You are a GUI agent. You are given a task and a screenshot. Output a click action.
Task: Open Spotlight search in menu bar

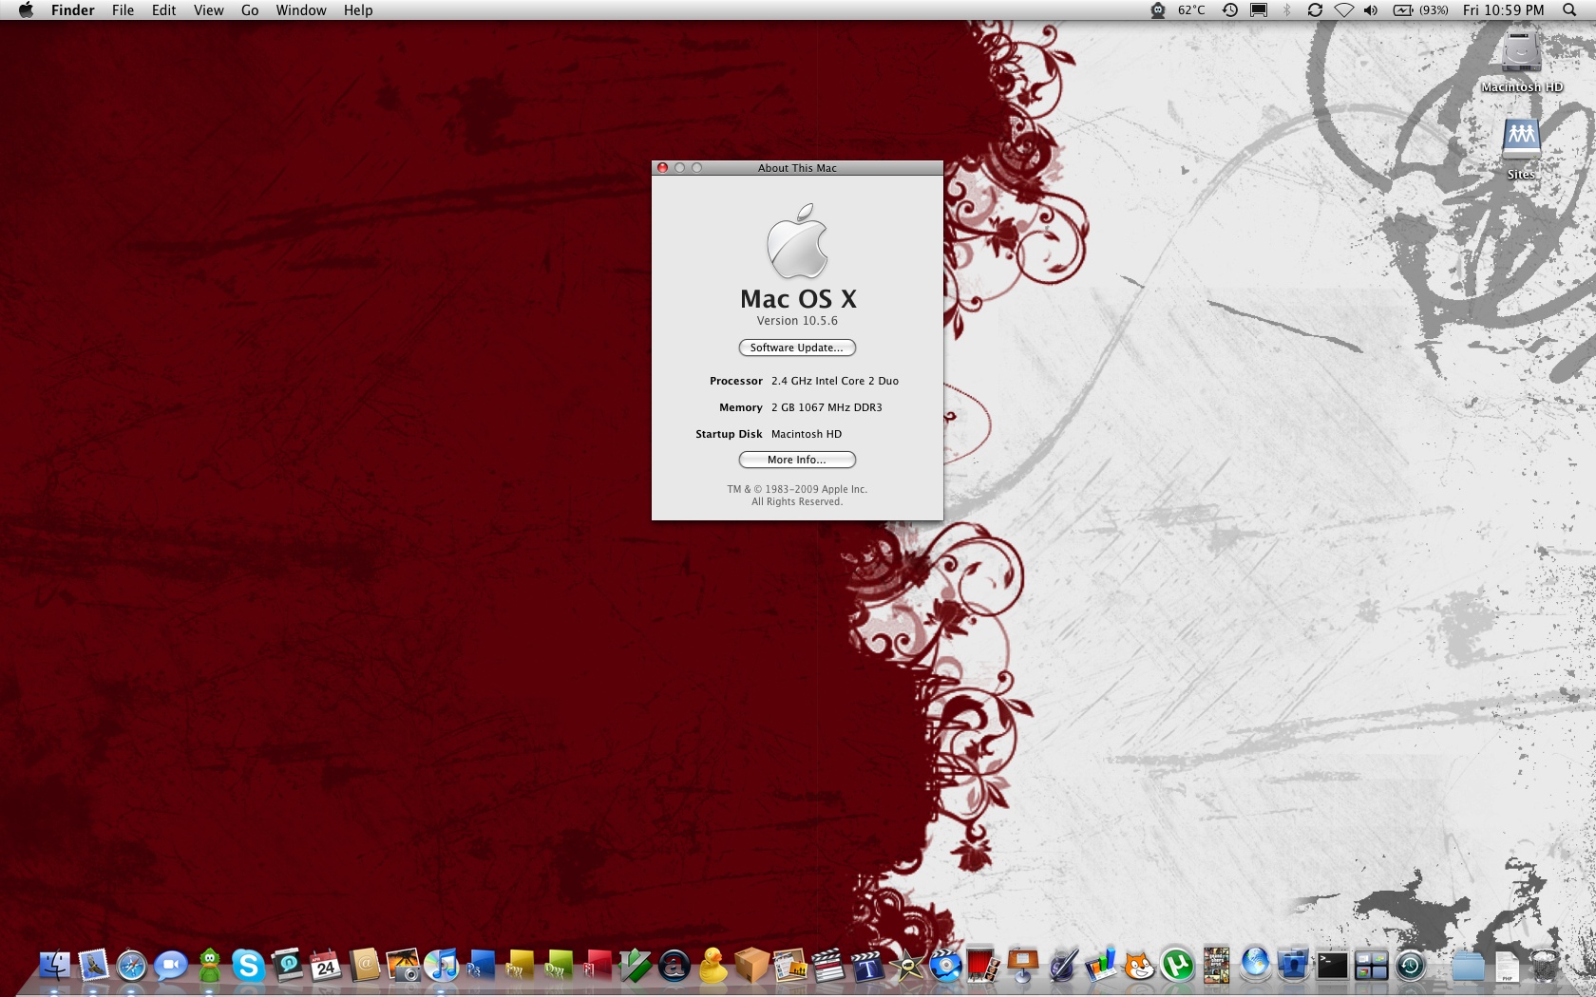1569,9
